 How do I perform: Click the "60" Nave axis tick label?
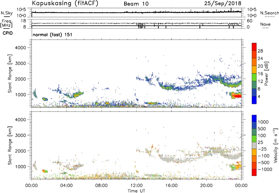click(249, 21)
